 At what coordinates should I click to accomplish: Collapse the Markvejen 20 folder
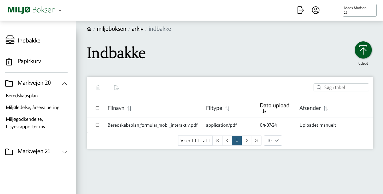click(x=65, y=84)
